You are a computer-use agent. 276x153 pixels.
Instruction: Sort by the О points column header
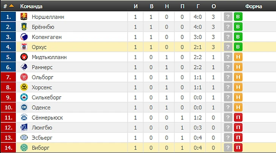point(214,6)
